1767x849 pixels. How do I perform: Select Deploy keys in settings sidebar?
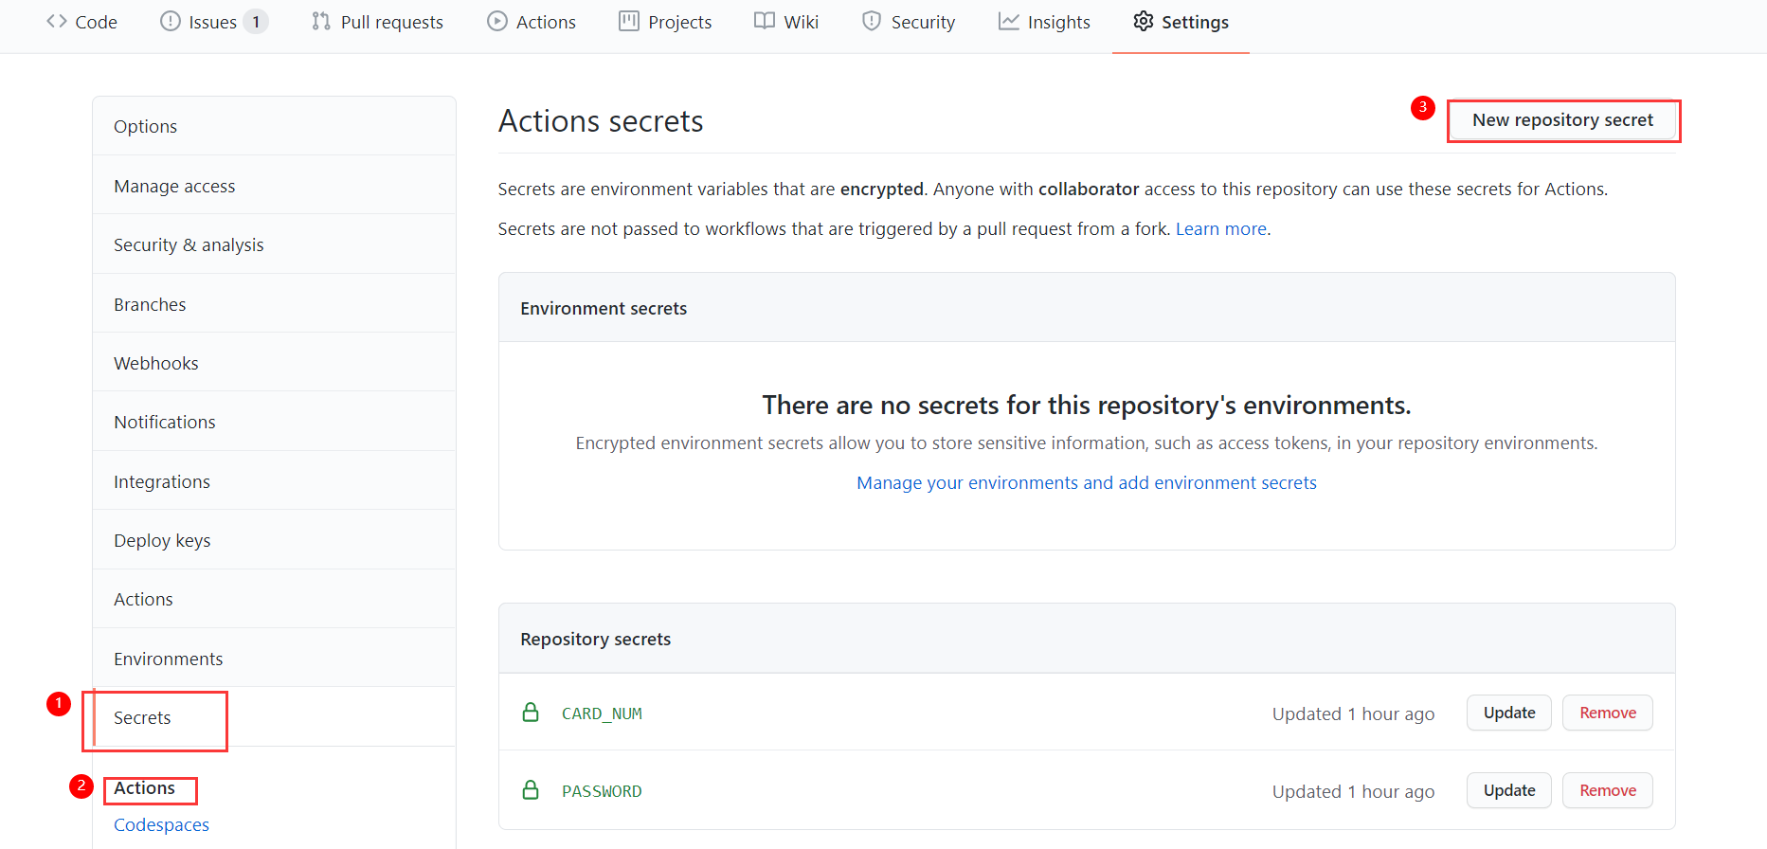tap(162, 541)
